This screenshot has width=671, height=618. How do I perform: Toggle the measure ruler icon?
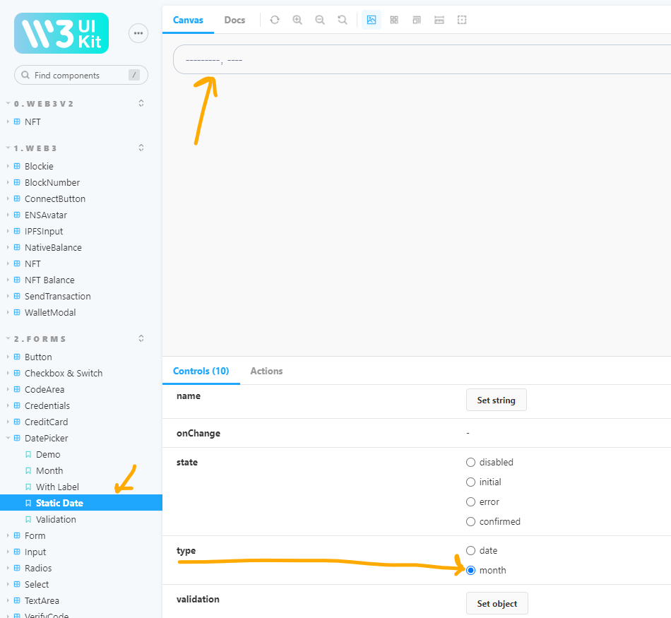pos(439,20)
